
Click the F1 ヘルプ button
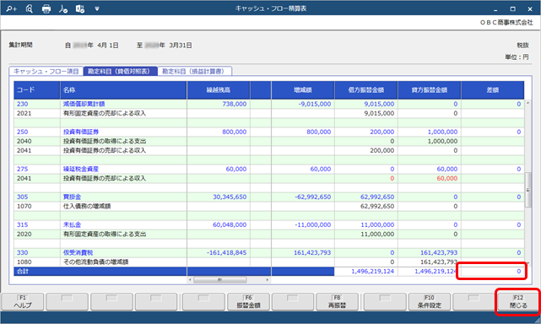click(x=23, y=302)
